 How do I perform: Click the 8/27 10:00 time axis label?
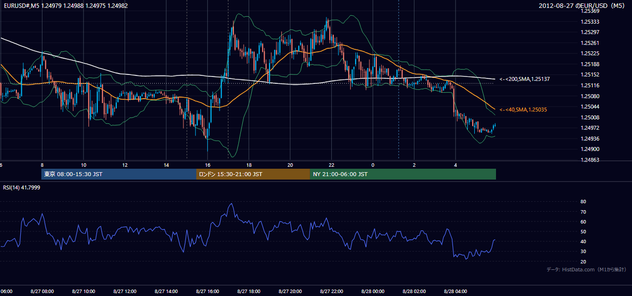(84, 292)
